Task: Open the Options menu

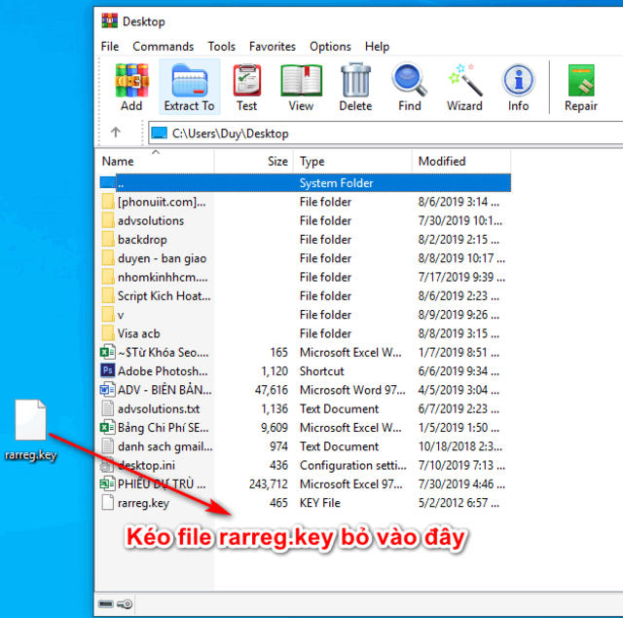Action: (x=330, y=47)
